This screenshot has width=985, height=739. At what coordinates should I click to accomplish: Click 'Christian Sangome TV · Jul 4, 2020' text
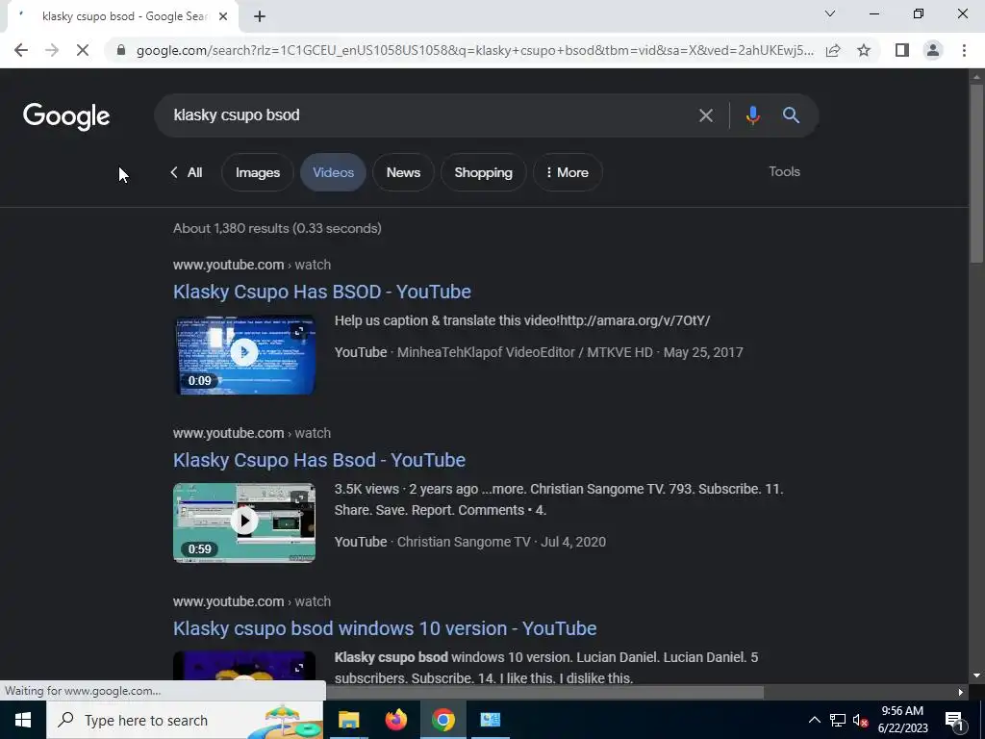[x=501, y=542]
